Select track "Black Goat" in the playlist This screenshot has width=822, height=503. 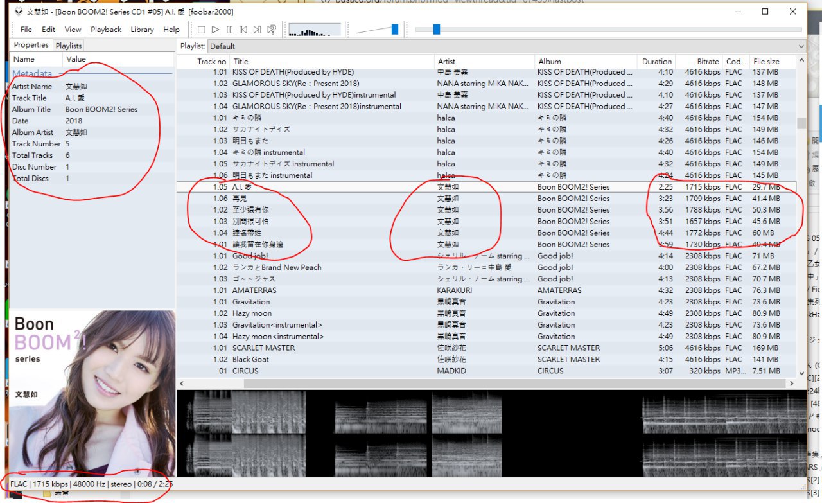[250, 360]
